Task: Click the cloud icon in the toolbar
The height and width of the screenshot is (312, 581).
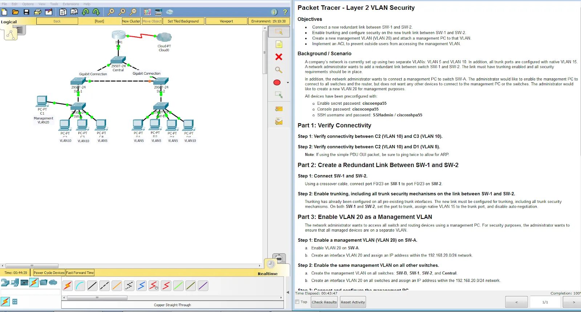Action: pos(170,12)
